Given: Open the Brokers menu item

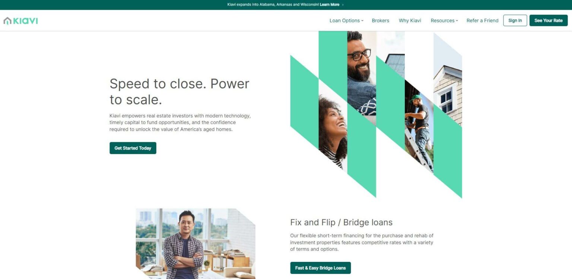Looking at the screenshot, I should (380, 20).
